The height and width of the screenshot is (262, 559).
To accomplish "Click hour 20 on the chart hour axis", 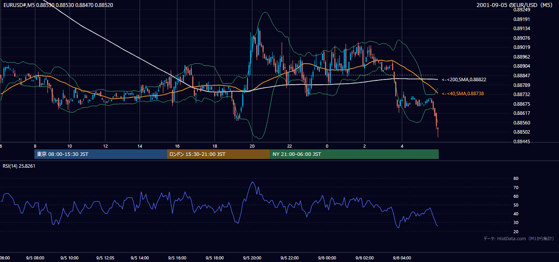I will [x=252, y=146].
